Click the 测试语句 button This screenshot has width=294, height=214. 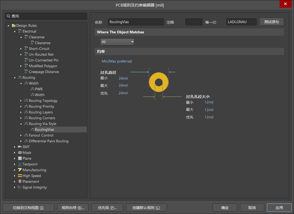(272, 22)
